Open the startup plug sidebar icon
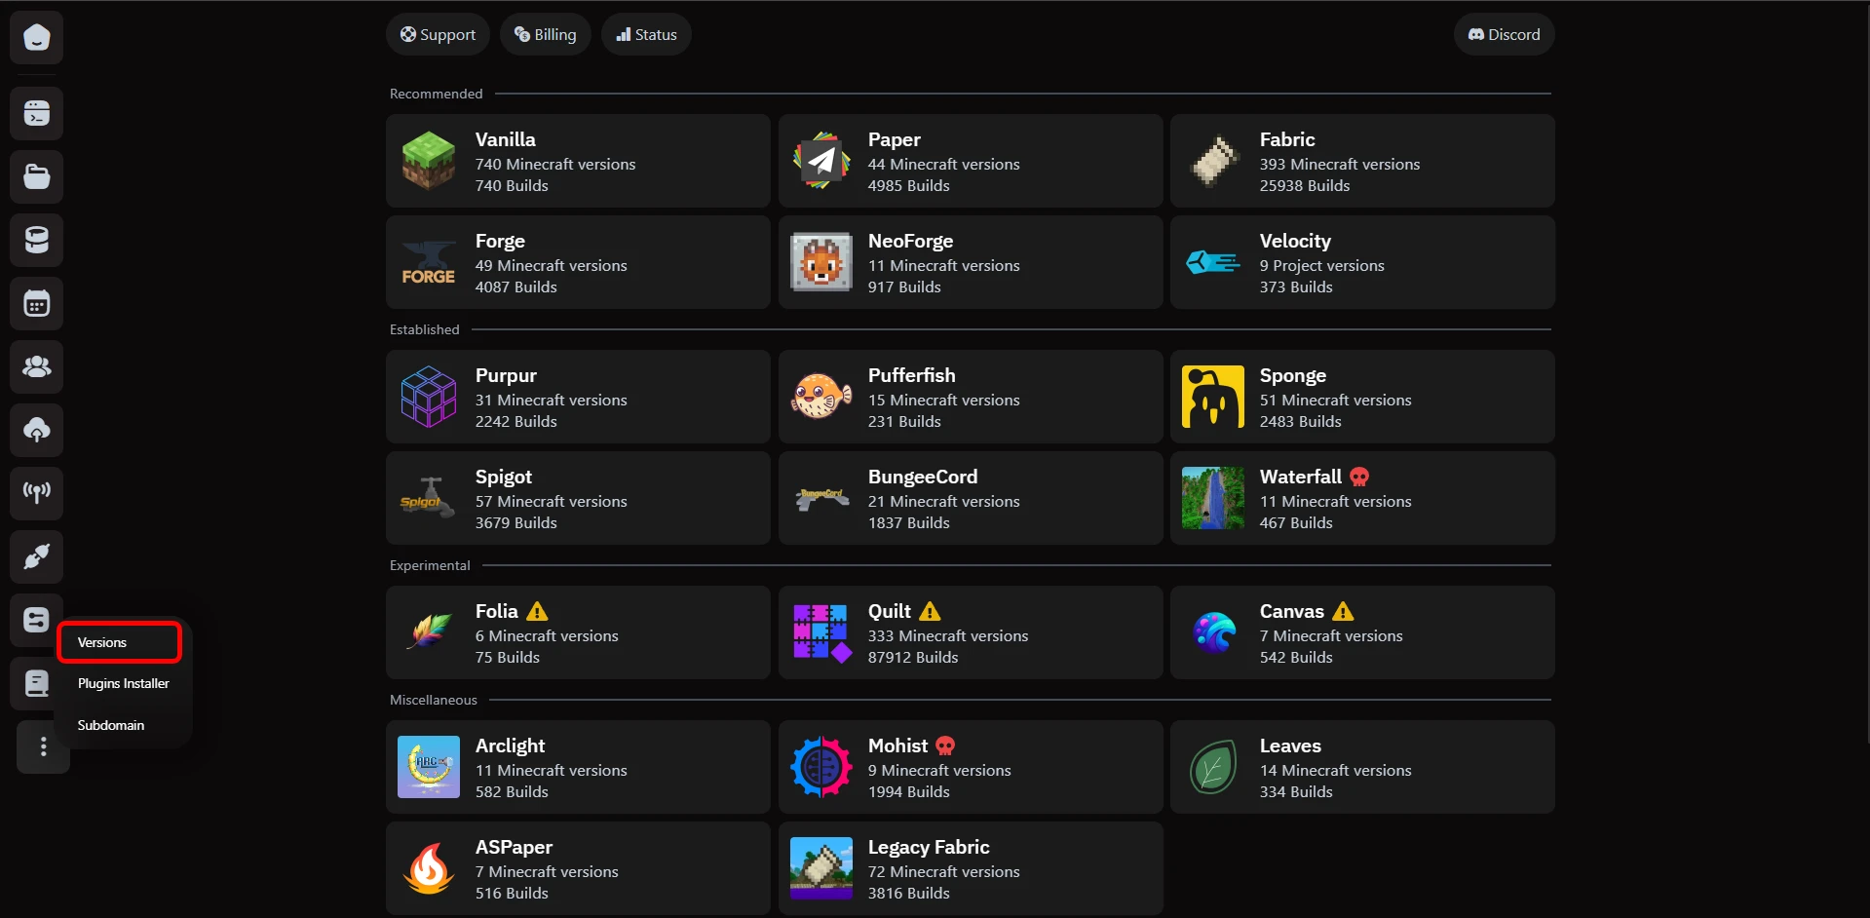 [x=37, y=557]
